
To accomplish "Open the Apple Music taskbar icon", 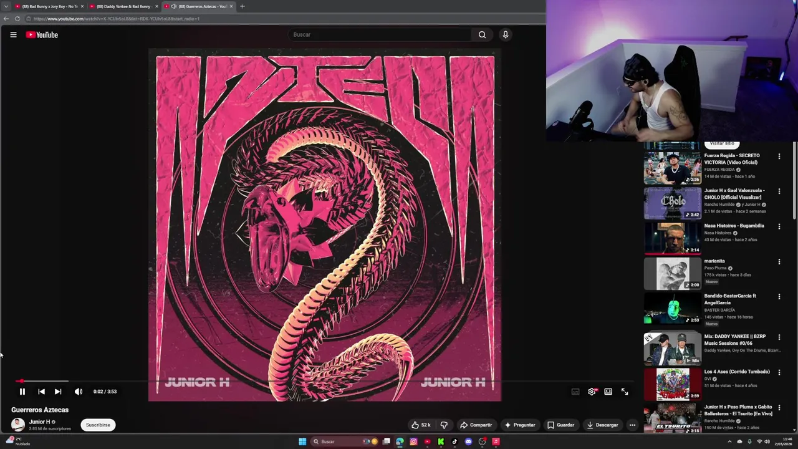I will click(496, 442).
